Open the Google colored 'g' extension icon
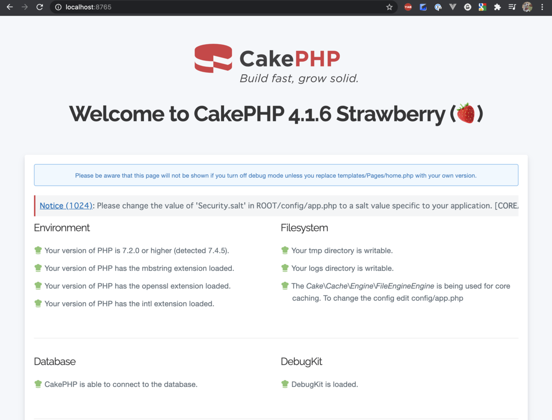This screenshot has width=552, height=420. (482, 7)
